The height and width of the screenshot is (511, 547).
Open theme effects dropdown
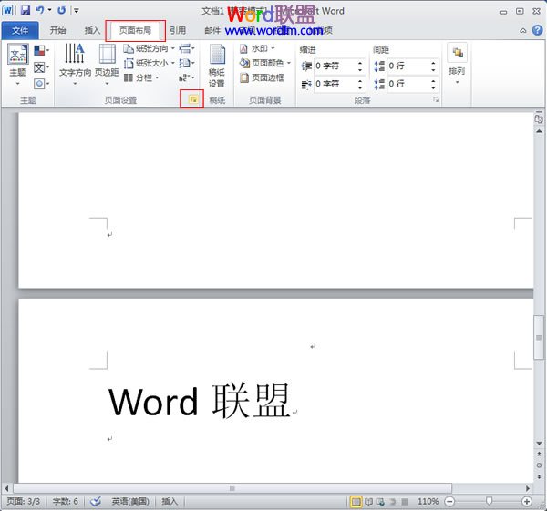[42, 84]
